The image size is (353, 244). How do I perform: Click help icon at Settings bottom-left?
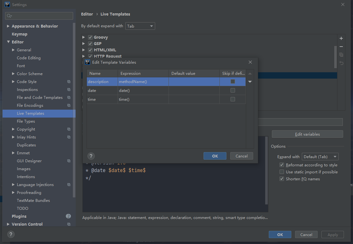pyautogui.click(x=11, y=234)
